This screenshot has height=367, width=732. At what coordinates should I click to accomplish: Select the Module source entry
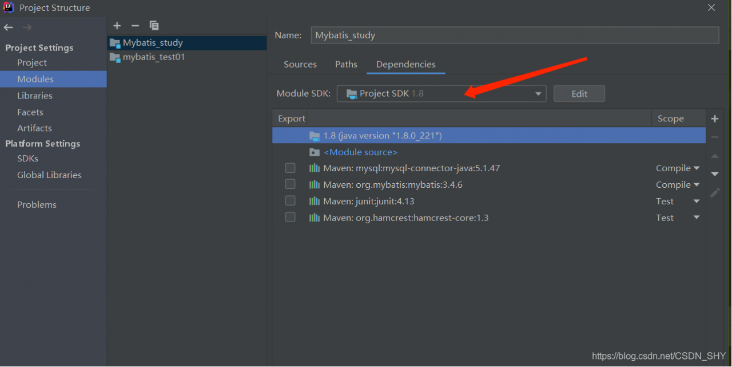[x=360, y=152]
